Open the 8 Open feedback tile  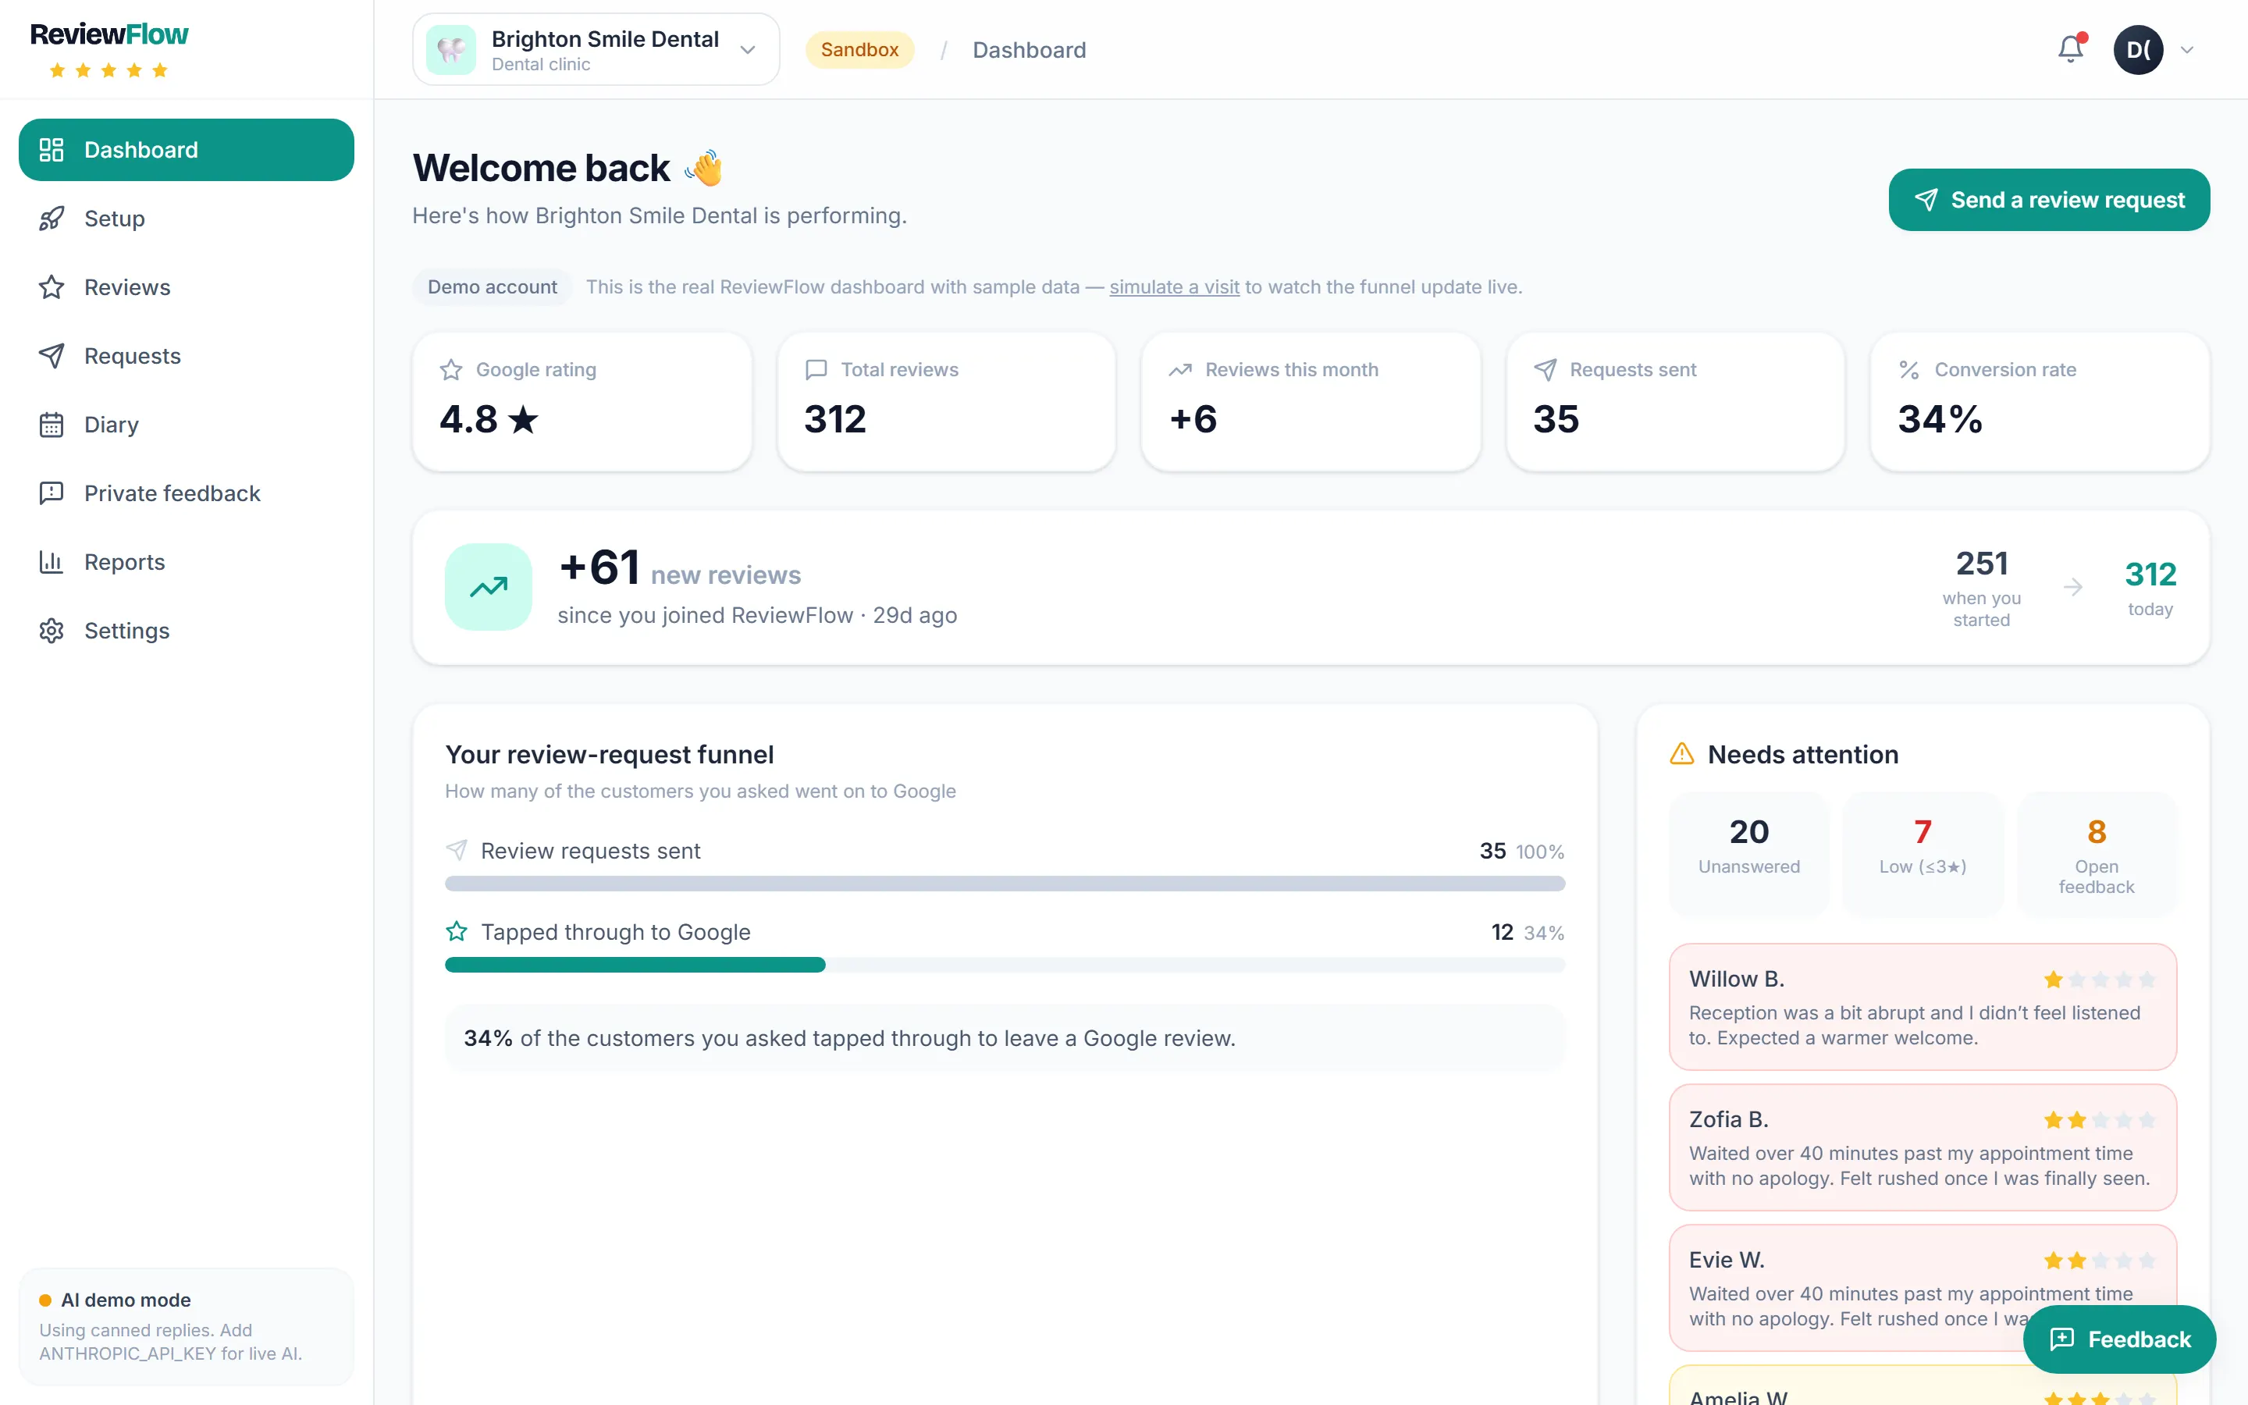(x=2097, y=853)
